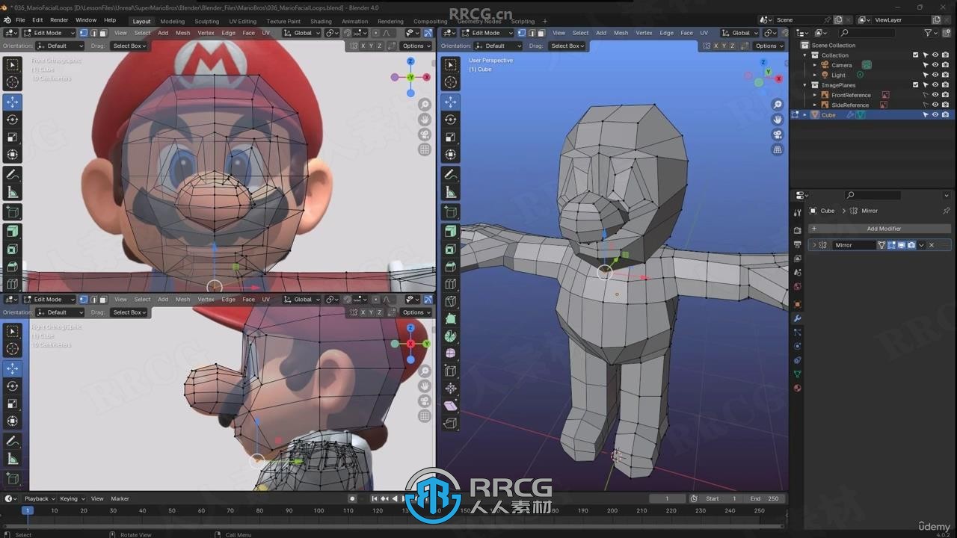
Task: Select the Select Box tool in the perspective viewport
Action: [x=451, y=65]
